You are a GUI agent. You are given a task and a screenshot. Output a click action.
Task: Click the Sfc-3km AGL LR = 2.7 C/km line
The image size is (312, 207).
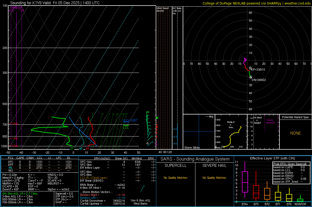point(20,194)
